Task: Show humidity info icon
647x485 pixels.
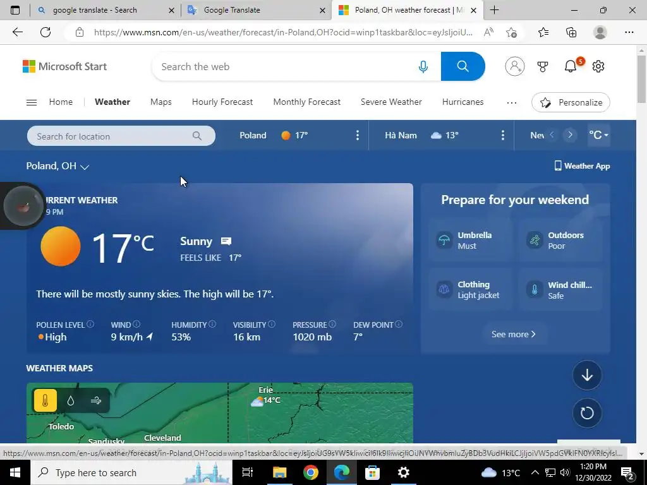Action: [x=212, y=324]
